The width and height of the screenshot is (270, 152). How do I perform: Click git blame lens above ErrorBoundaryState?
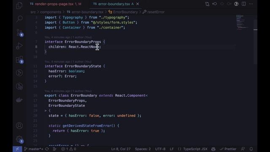coord(68,62)
